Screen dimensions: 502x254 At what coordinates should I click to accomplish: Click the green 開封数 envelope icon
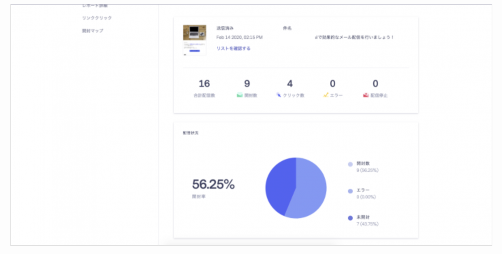240,95
